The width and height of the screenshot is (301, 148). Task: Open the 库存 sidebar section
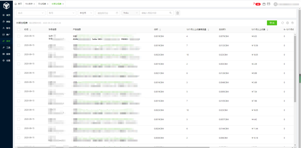tap(6, 41)
